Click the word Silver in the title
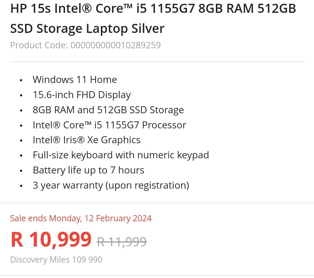Viewport: 314px width, 278px height. tap(148, 29)
